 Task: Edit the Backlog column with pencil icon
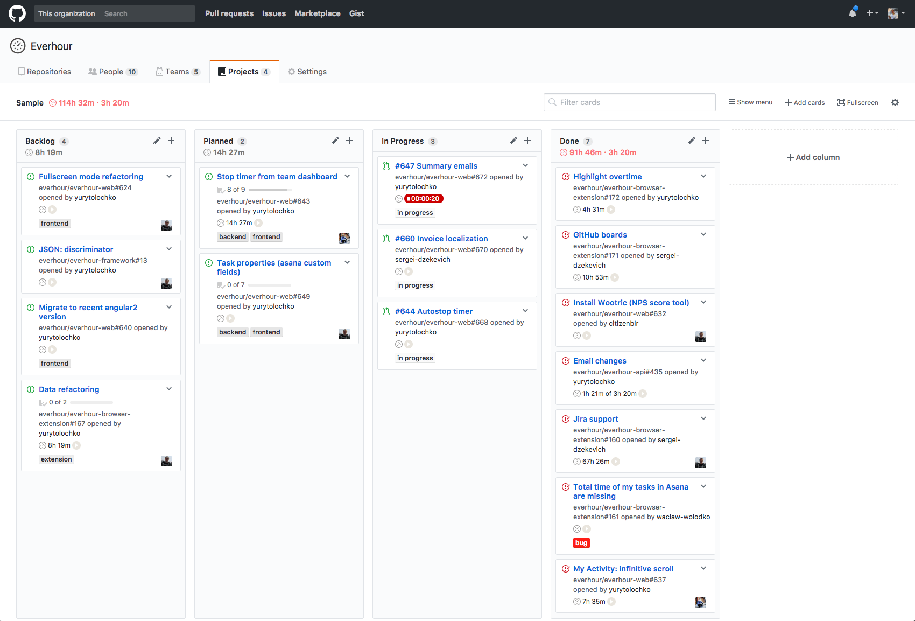(157, 141)
